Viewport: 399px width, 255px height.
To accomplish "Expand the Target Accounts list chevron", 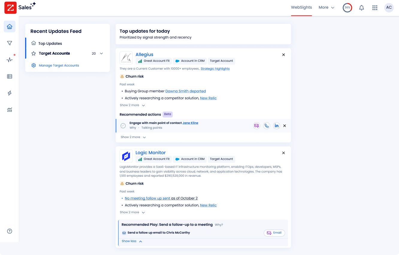I will 101,53.
